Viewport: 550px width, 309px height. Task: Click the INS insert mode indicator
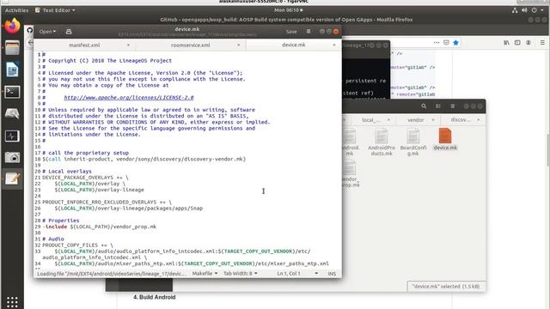332,273
